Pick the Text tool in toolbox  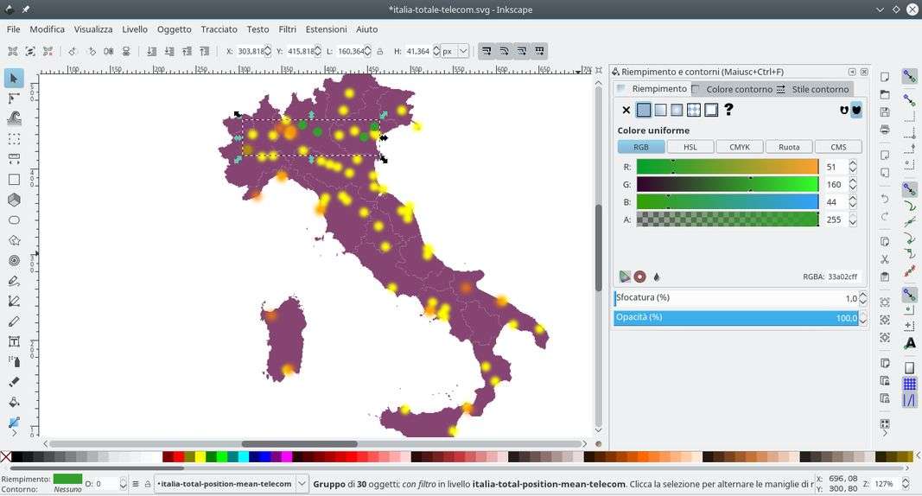click(x=14, y=341)
